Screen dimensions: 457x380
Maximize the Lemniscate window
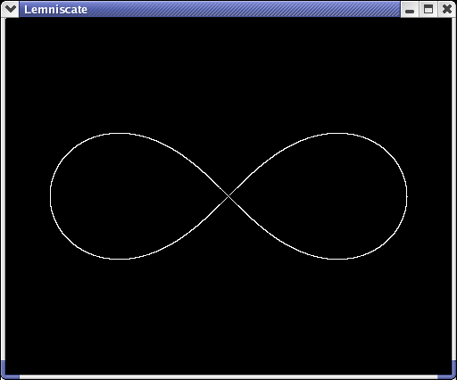428,9
